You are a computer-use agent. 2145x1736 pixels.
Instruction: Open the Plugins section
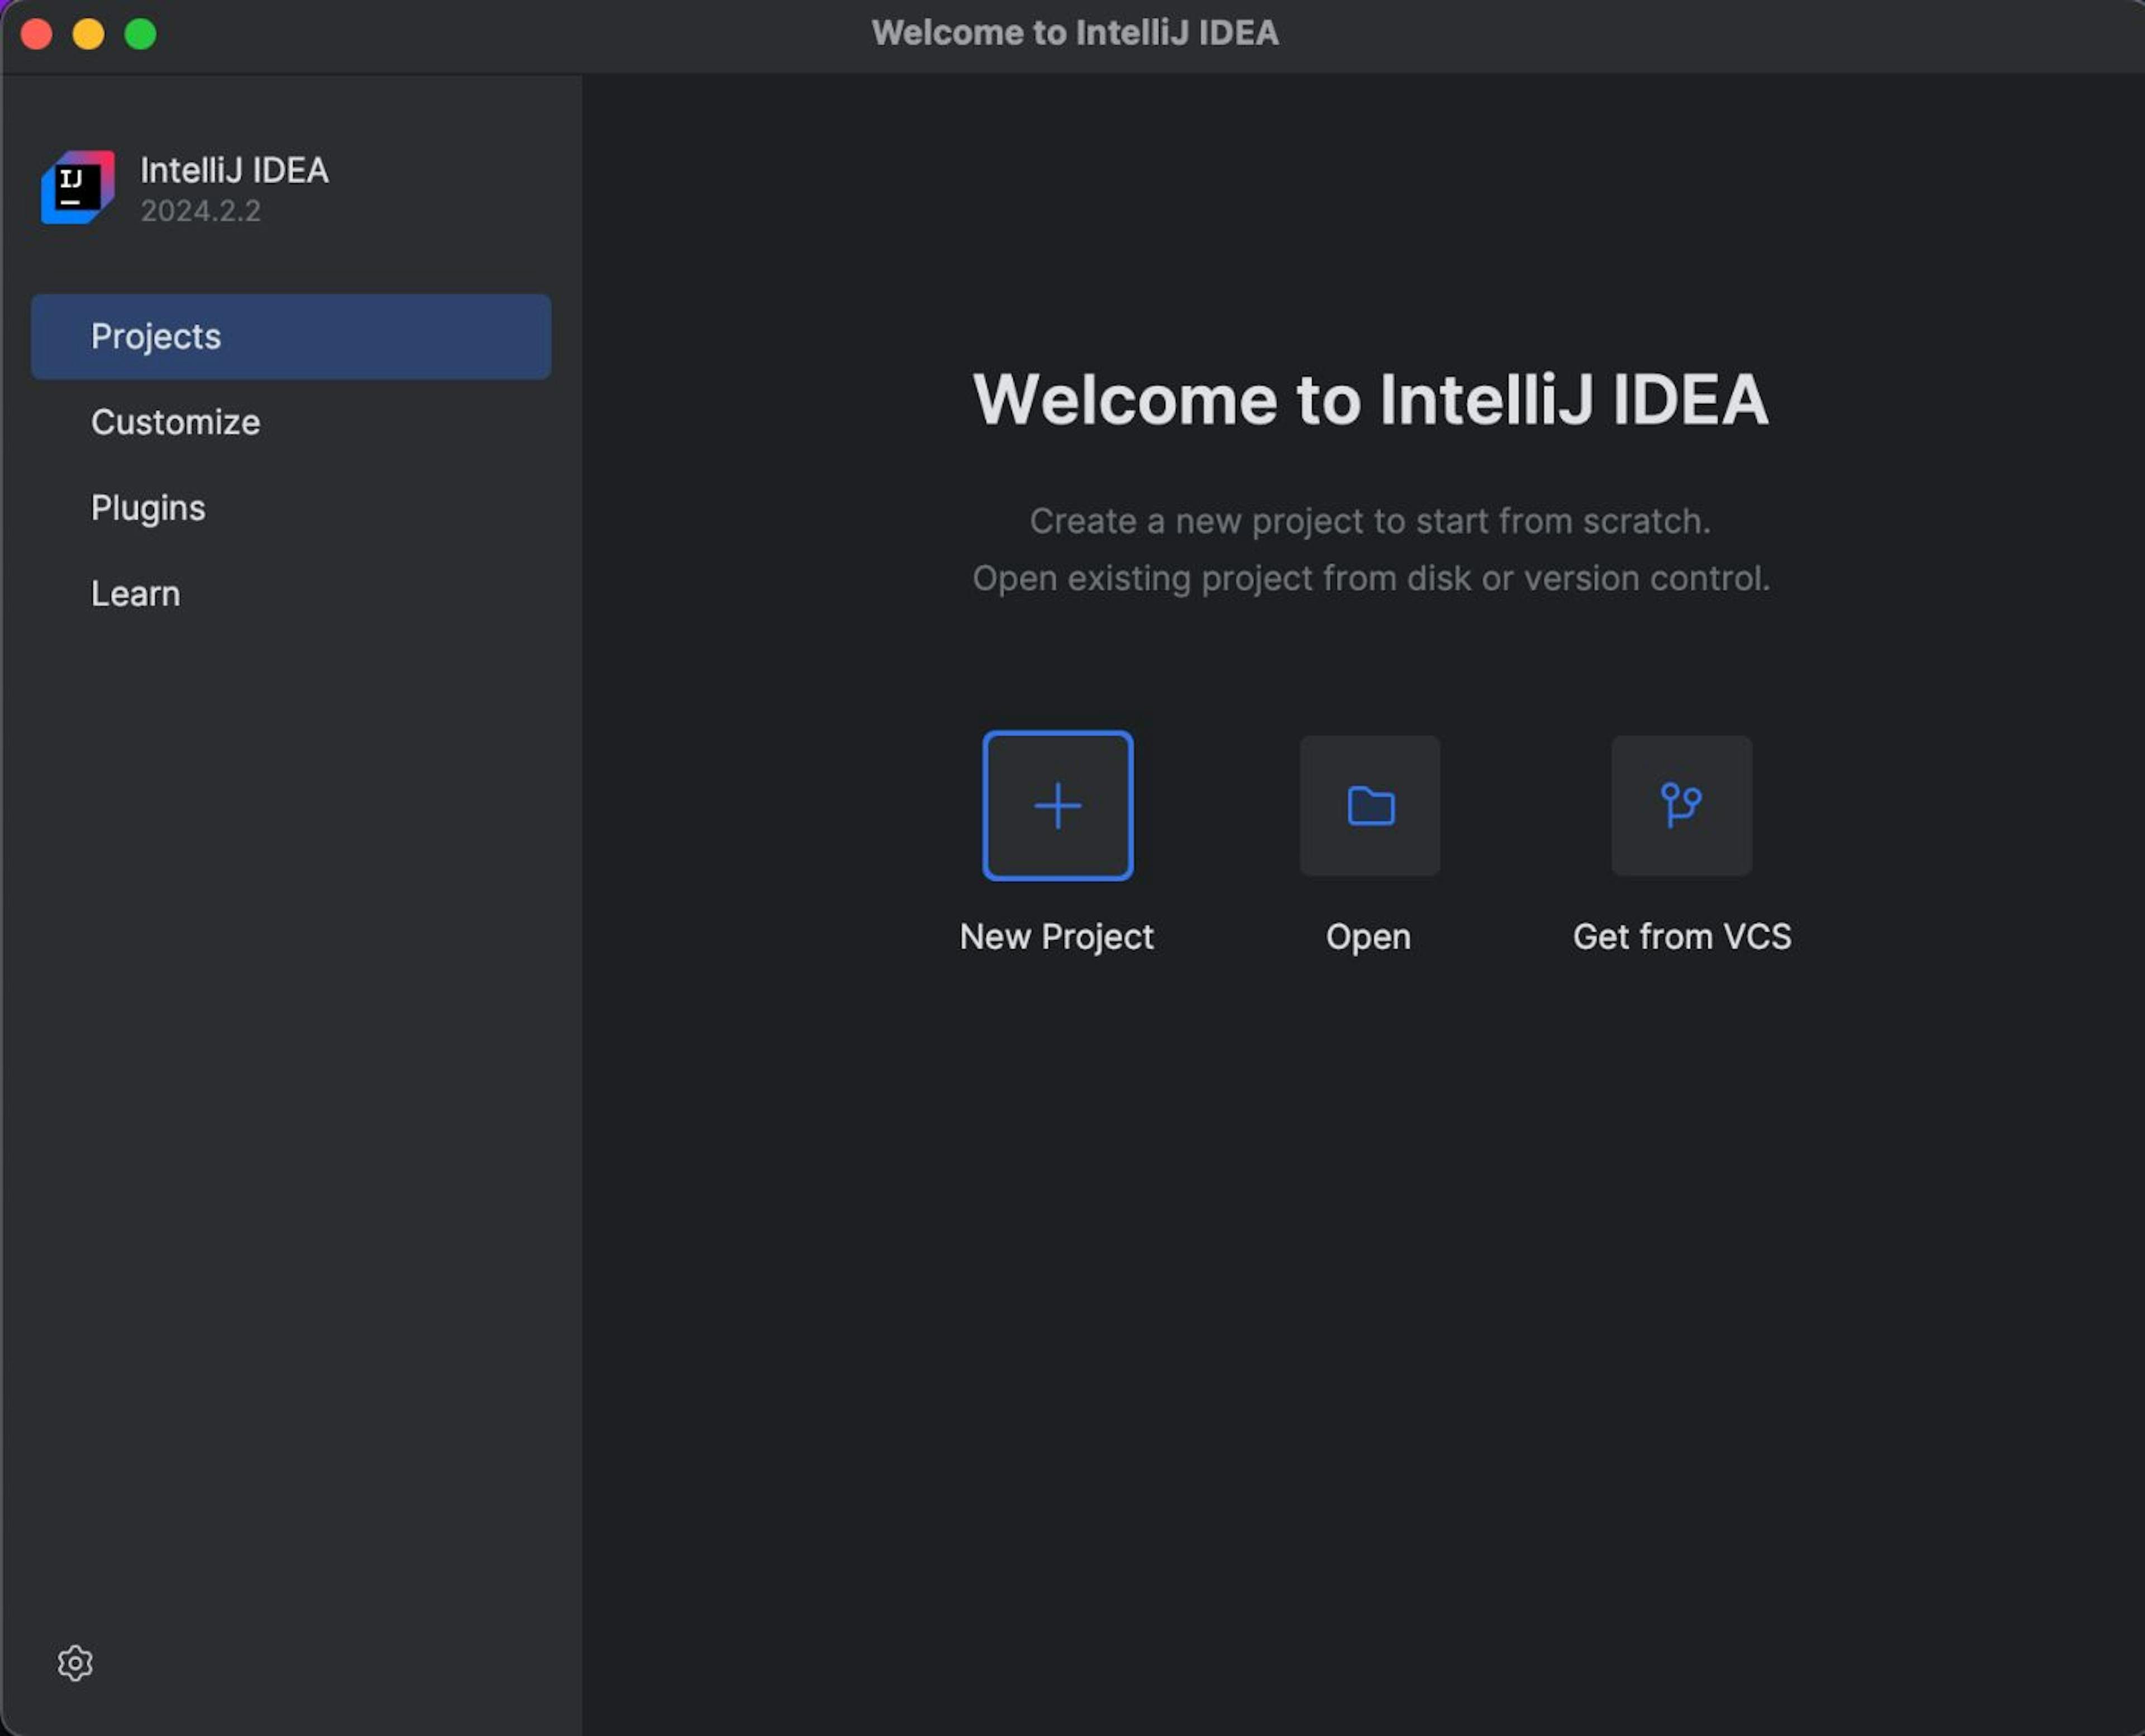(x=147, y=508)
